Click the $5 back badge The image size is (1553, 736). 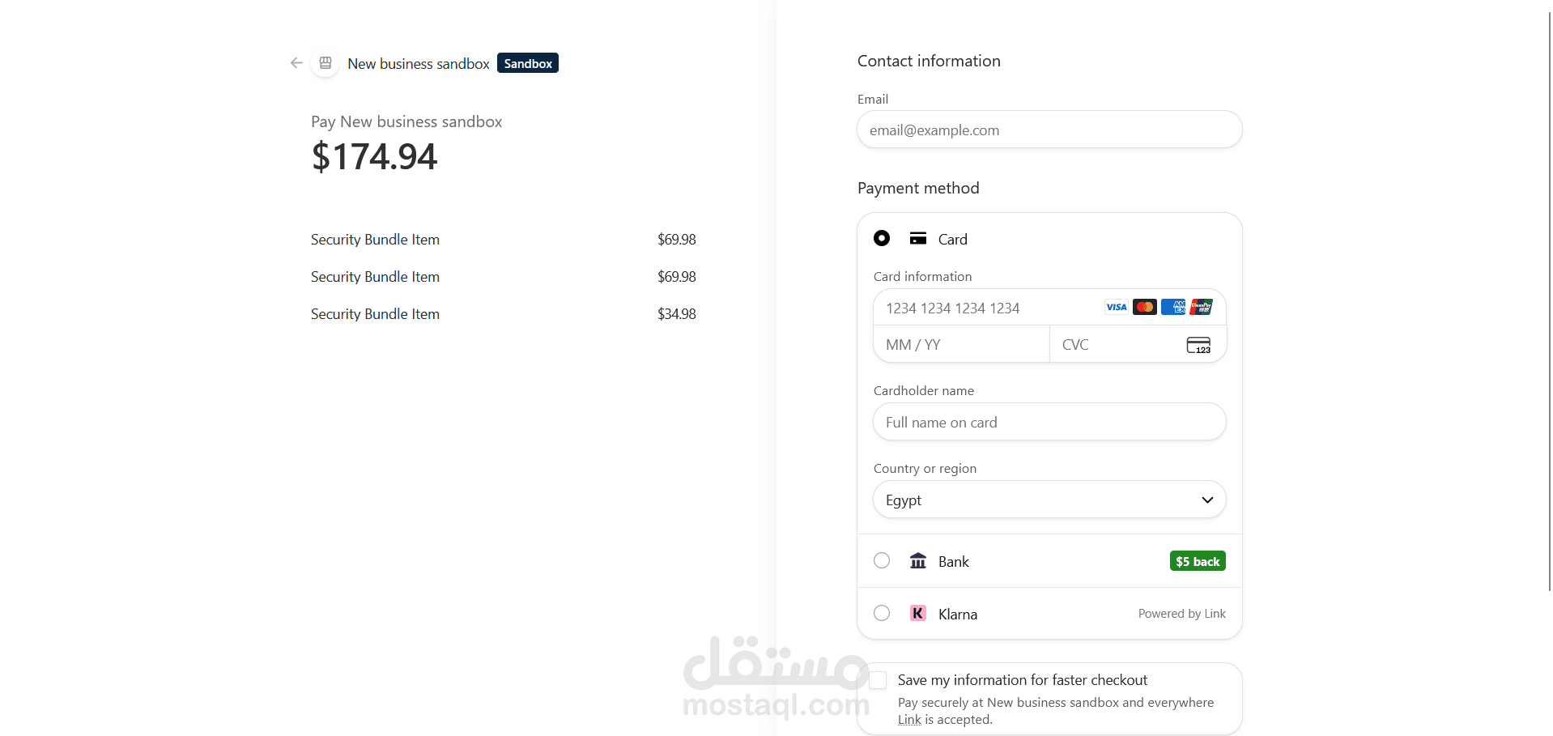(x=1198, y=561)
